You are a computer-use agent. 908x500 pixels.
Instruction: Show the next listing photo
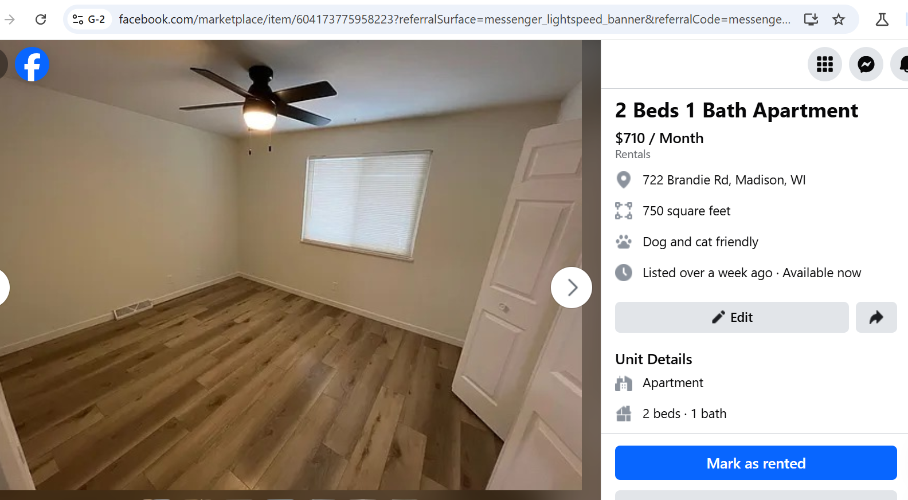572,288
